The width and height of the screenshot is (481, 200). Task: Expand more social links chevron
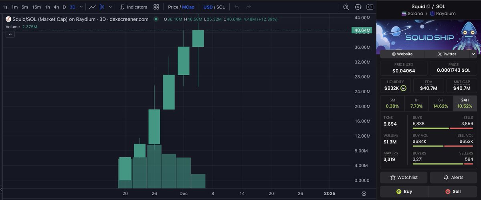pos(473,54)
